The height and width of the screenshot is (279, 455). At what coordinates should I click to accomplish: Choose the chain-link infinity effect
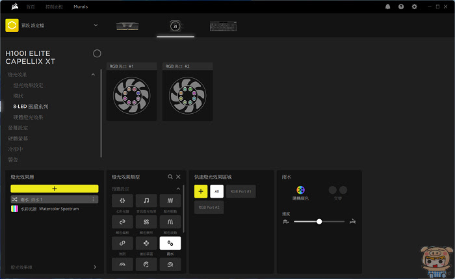coord(122,243)
